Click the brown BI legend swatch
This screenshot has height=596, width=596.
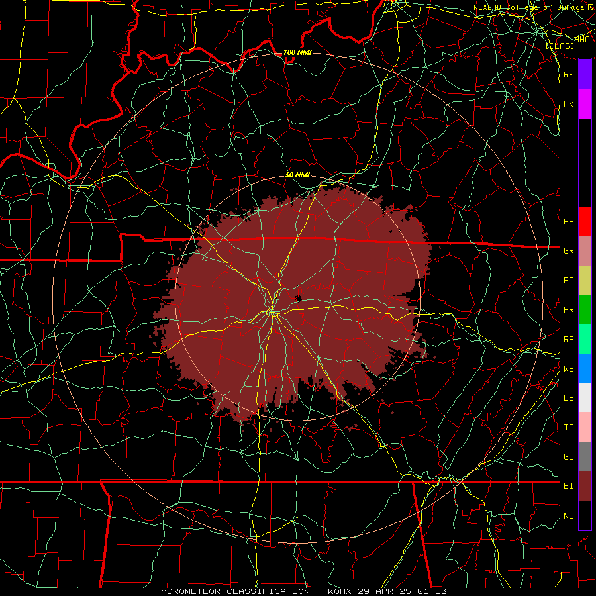coord(585,486)
